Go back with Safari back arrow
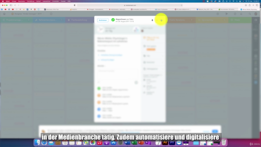261x147 pixels. point(15,5)
